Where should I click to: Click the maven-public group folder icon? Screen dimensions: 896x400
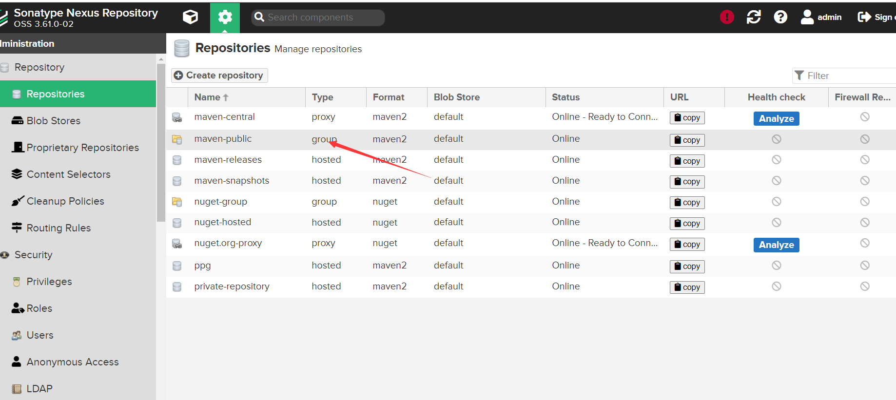177,139
